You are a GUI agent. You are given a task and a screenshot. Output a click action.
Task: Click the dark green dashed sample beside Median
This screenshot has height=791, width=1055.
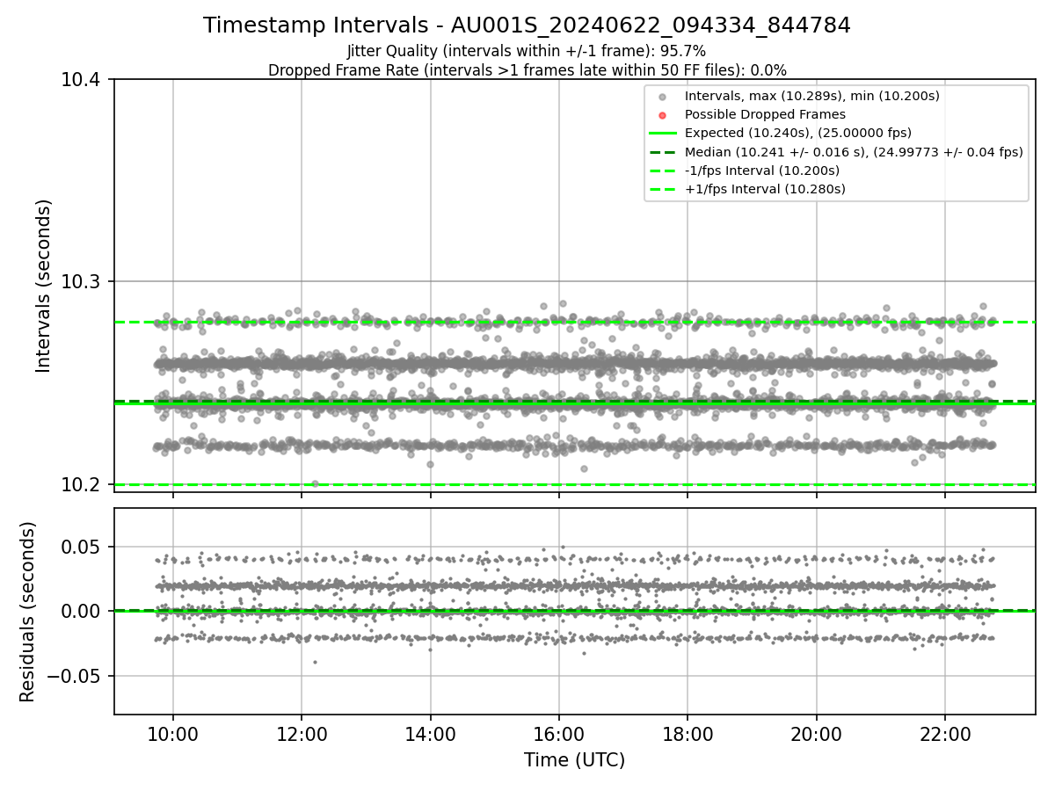[663, 152]
